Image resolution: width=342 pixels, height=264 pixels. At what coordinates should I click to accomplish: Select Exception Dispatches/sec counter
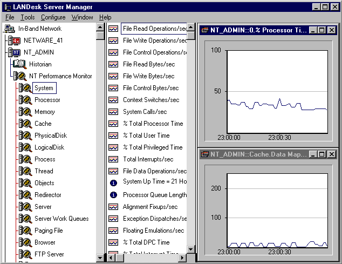pos(155,219)
